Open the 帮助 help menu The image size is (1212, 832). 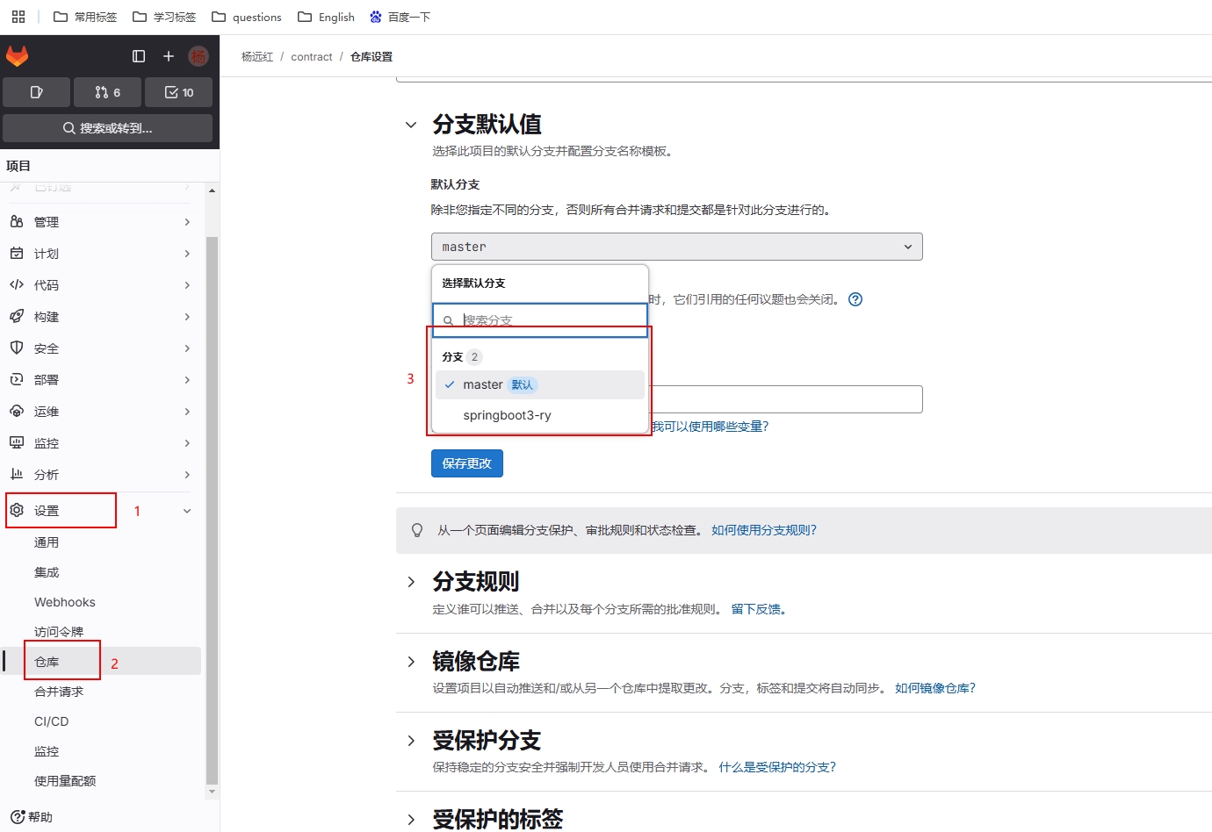click(32, 817)
